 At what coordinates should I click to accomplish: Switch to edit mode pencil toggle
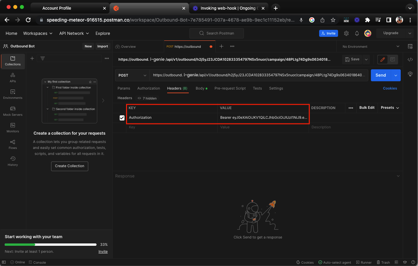pos(383,59)
